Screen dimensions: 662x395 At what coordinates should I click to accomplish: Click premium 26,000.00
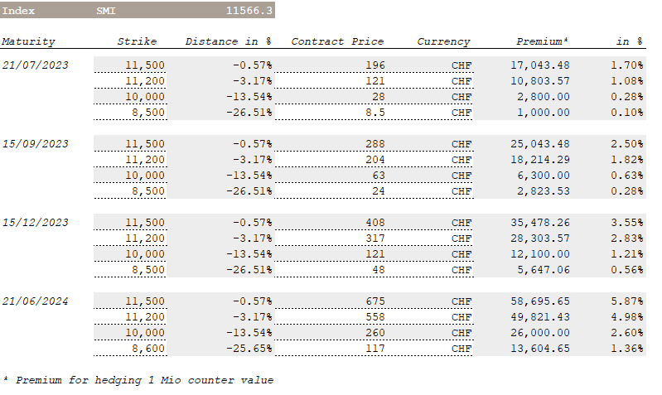[540, 333]
